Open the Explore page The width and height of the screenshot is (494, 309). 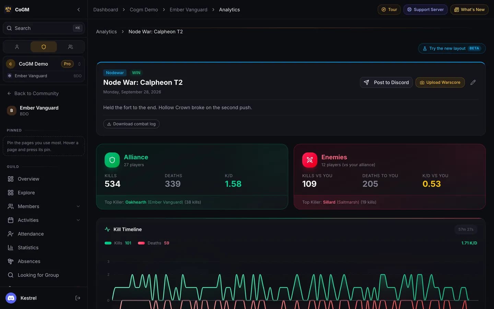(x=44, y=193)
